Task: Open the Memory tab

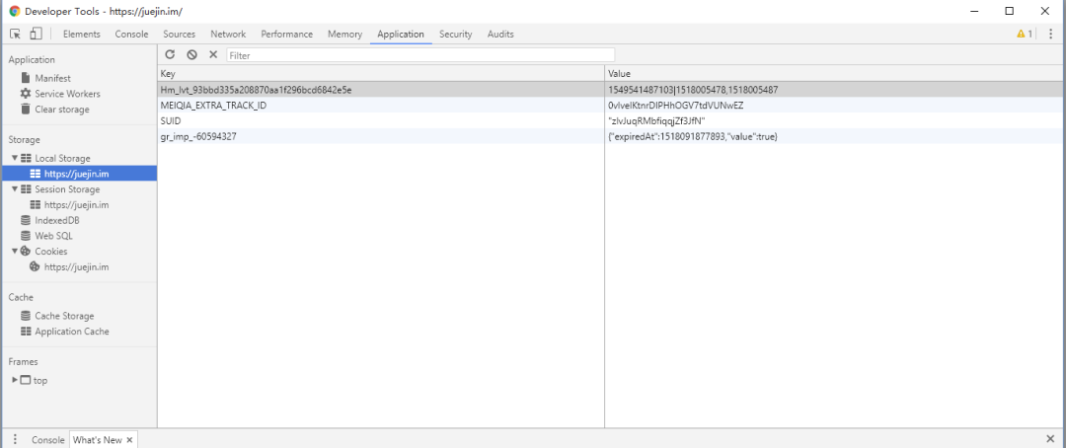Action: [x=344, y=34]
